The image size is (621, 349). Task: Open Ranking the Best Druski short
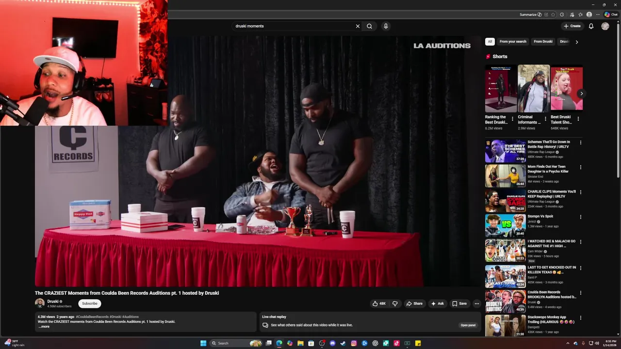click(x=501, y=88)
